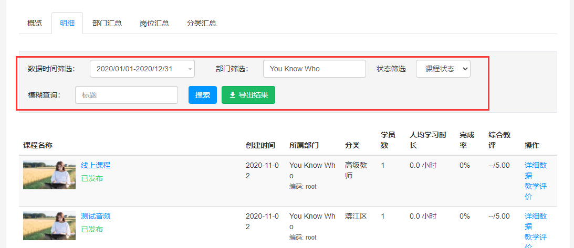
Task: Open the date range picker arrow
Action: pos(190,69)
